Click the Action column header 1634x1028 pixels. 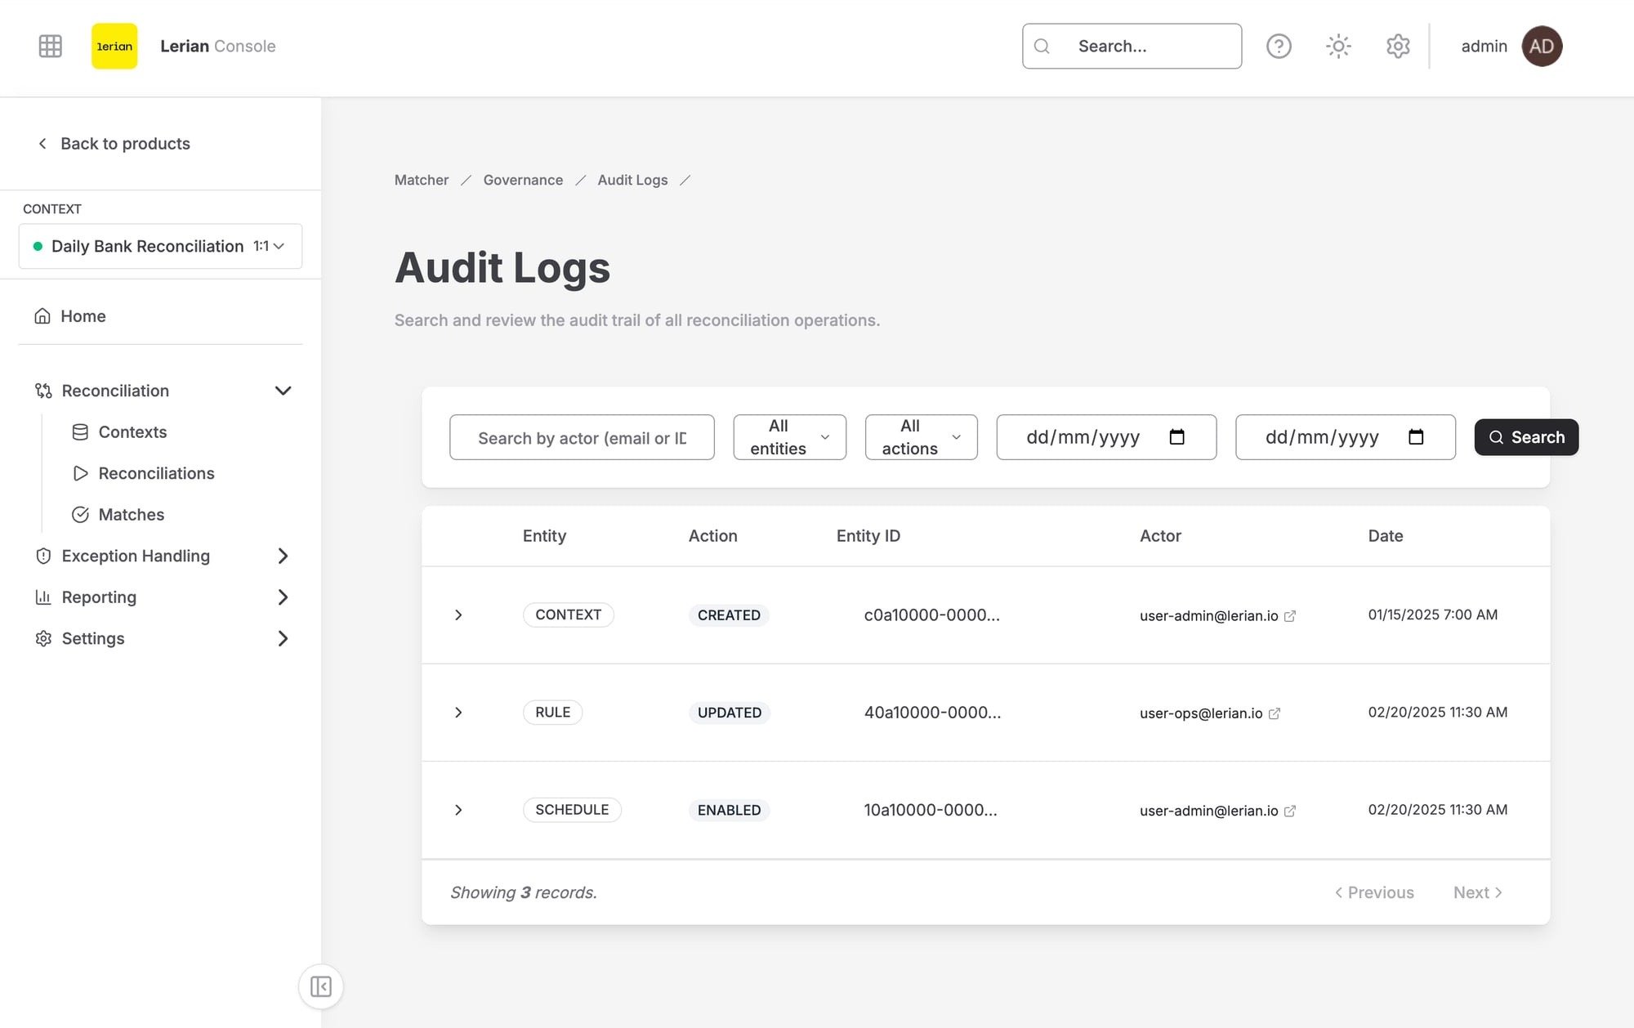[x=712, y=536]
